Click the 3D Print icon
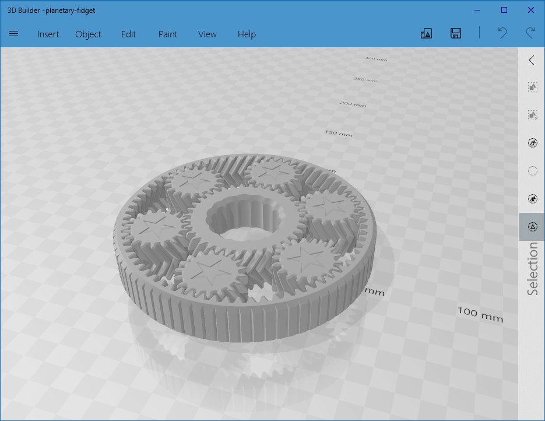This screenshot has width=545, height=421. pos(426,33)
